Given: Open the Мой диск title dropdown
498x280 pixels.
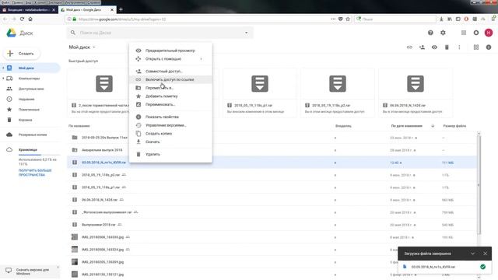Looking at the screenshot, I should (x=82, y=47).
